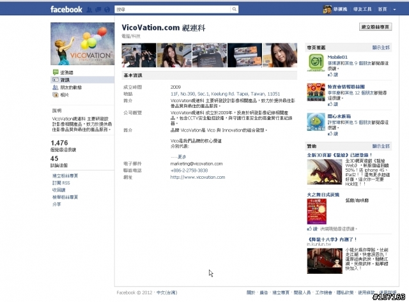Click 特賣會情報粉絲團 page icon
The image size is (409, 302).
316,92
